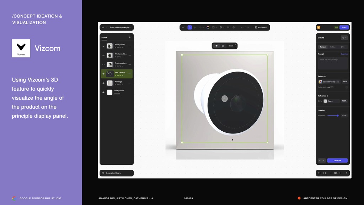This screenshot has width=364, height=205.
Task: Switch 3D view to wireframe sphere mode
Action: point(223,46)
